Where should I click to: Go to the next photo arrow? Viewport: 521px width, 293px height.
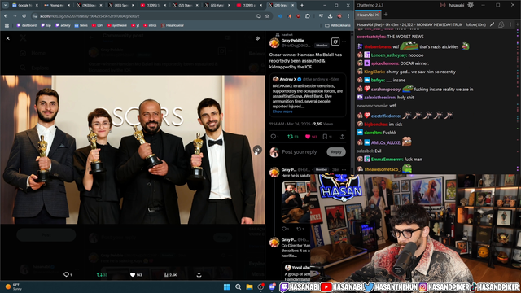(257, 150)
